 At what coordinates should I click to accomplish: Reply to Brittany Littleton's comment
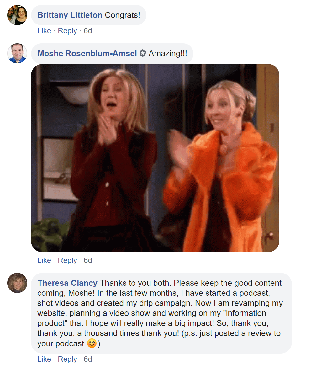67,31
